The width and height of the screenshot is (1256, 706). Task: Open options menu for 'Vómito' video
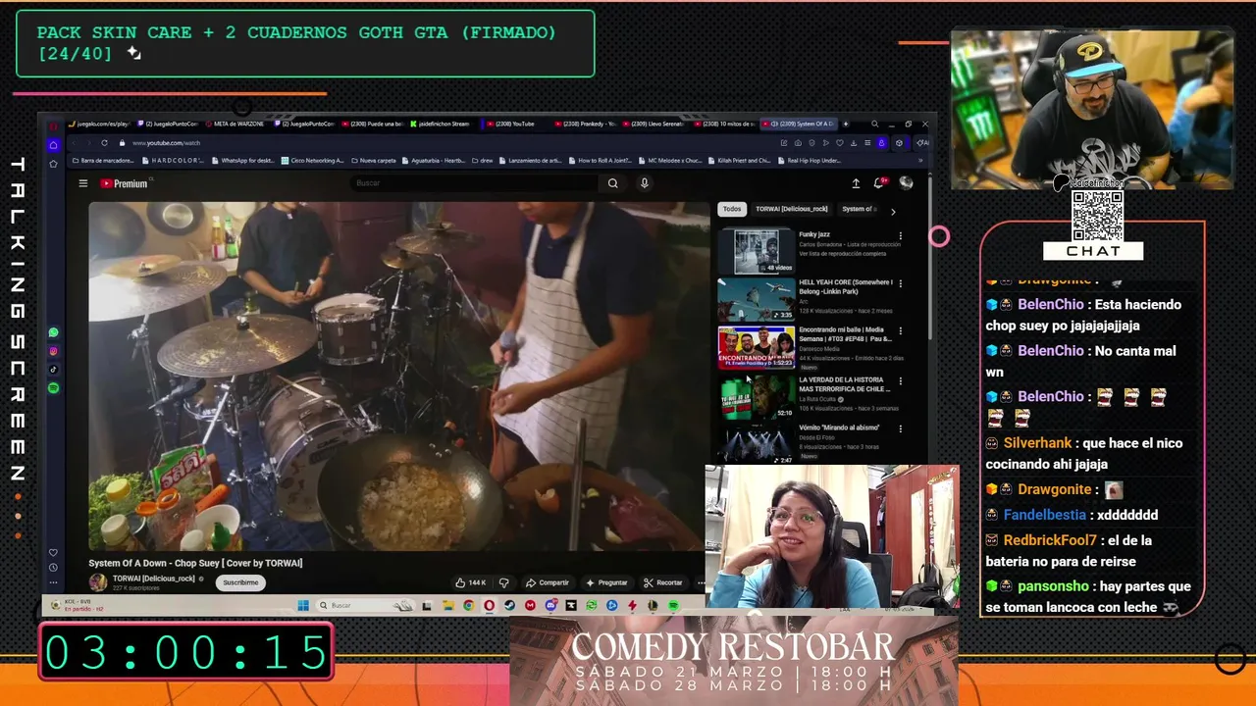click(x=901, y=429)
